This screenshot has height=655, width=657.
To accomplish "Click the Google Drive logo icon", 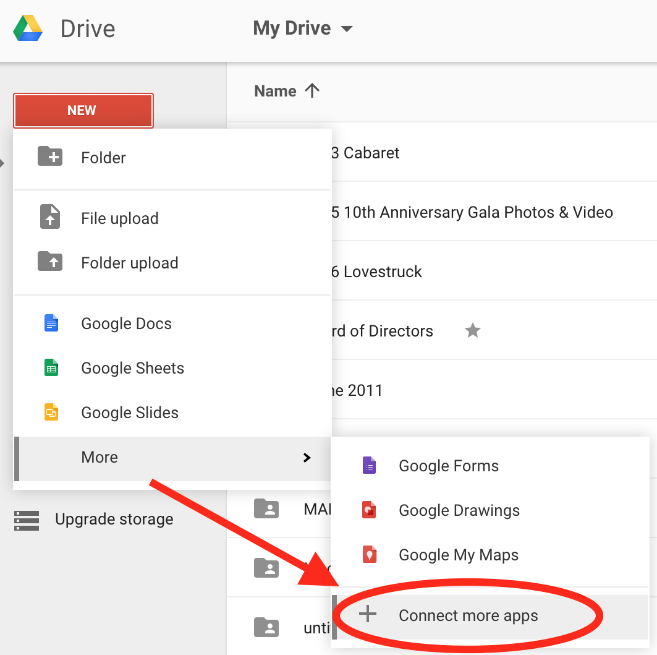I will click(28, 28).
